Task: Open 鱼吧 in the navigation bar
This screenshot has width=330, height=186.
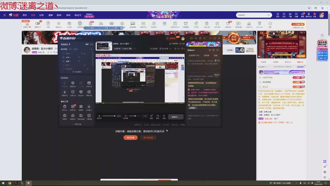Action: 68,15
